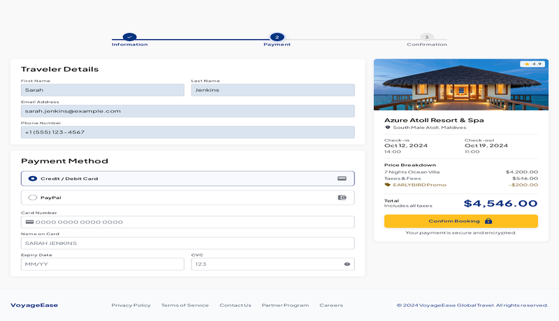Open the Contact Us link
This screenshot has height=321, width=559.
235,306
